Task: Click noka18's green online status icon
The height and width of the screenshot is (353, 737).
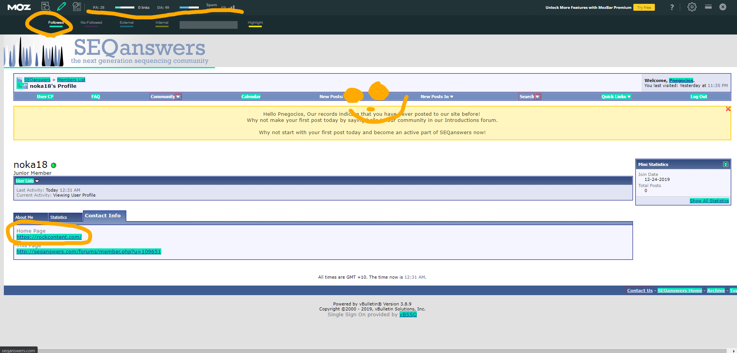Action: pyautogui.click(x=54, y=165)
